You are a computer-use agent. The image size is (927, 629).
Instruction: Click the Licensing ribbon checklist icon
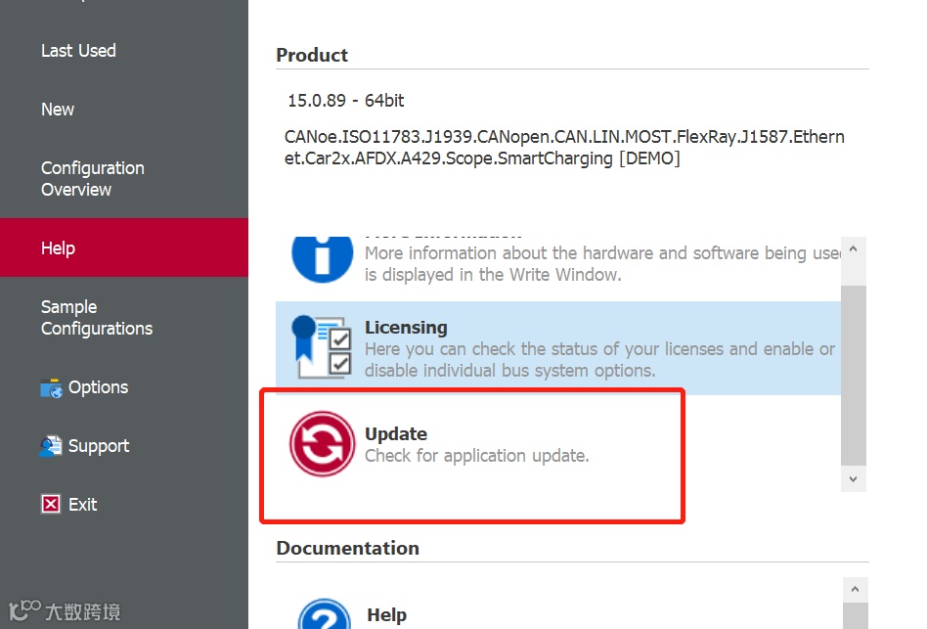click(x=322, y=347)
